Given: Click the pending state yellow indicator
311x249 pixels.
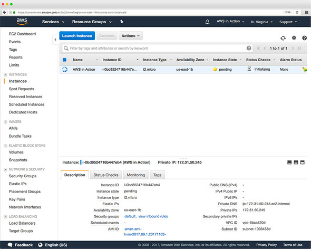Looking at the screenshot, I should pyautogui.click(x=215, y=69).
